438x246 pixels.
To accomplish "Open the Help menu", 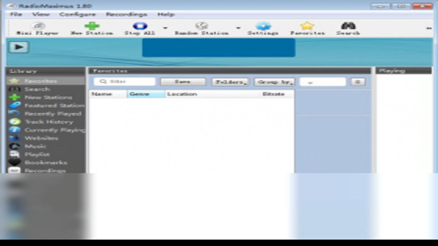I will (x=166, y=14).
